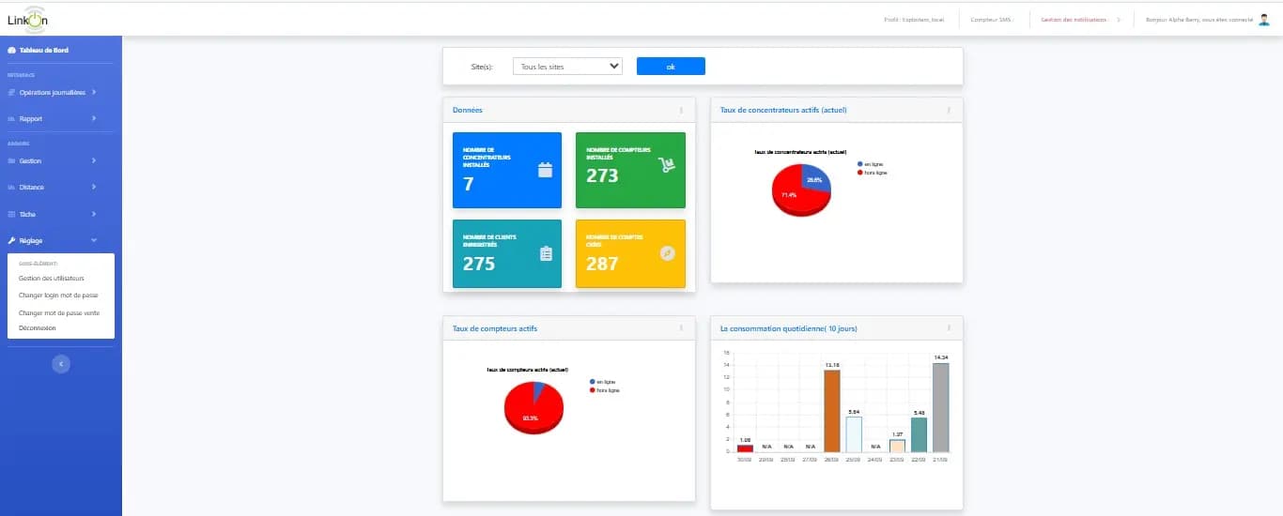1283x516 pixels.
Task: Click the Distance sidebar icon
Action: [x=11, y=188]
